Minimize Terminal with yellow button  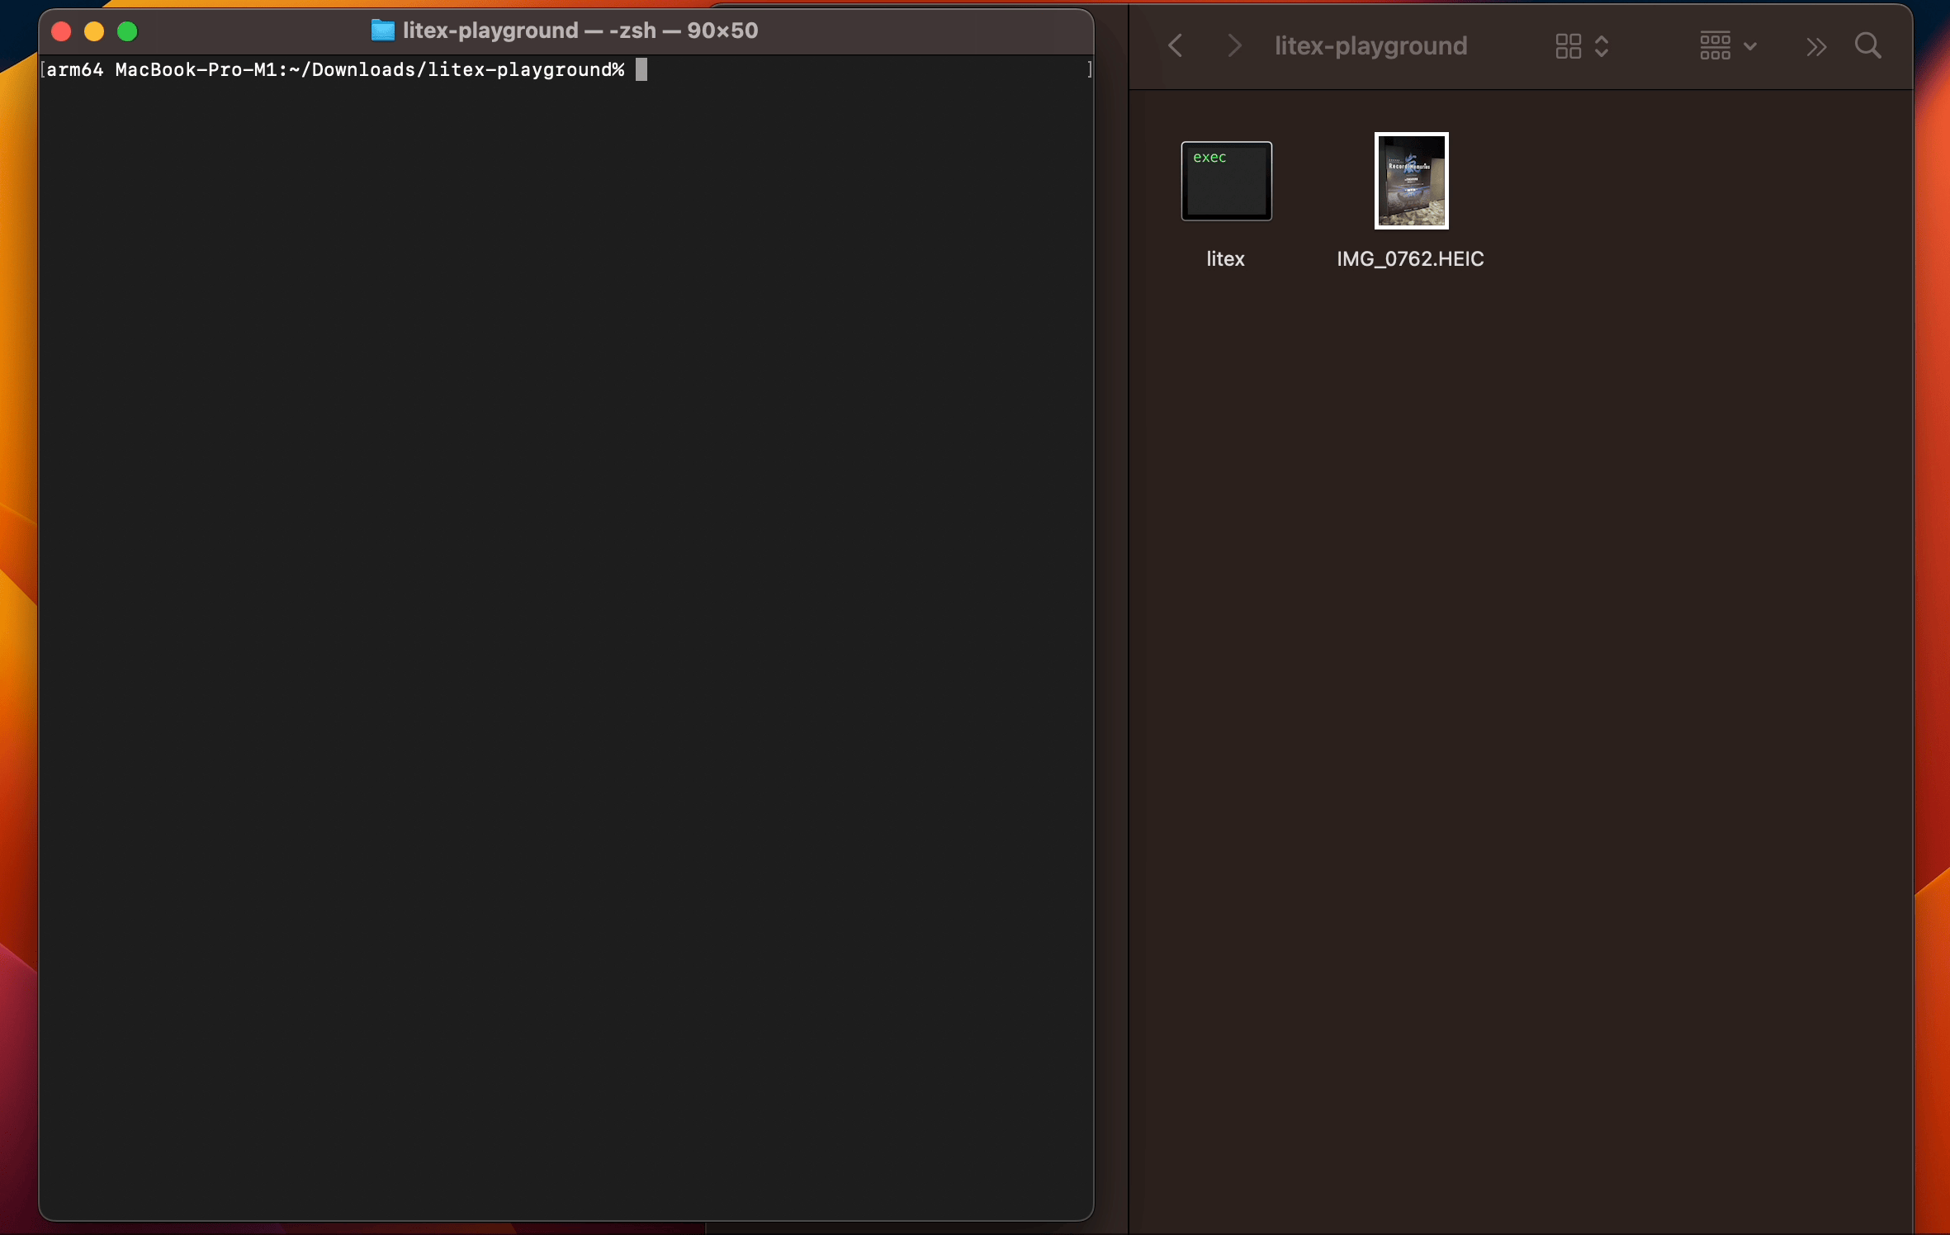pyautogui.click(x=94, y=31)
